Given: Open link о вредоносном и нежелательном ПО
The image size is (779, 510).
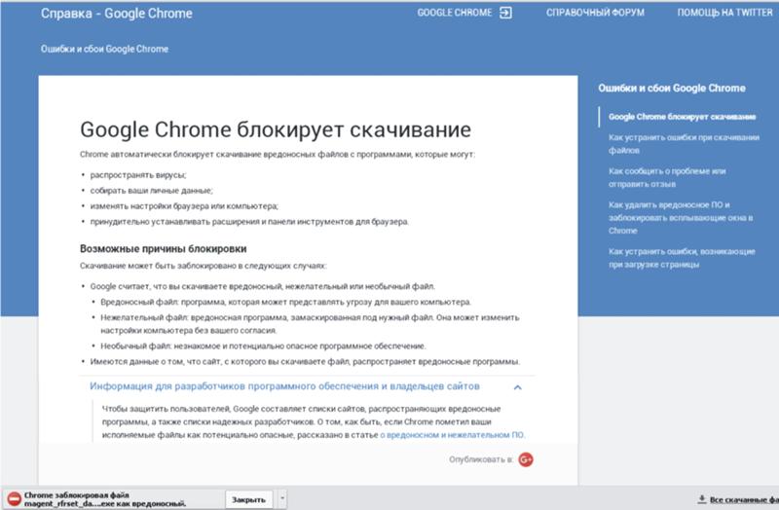Looking at the screenshot, I should (452, 435).
